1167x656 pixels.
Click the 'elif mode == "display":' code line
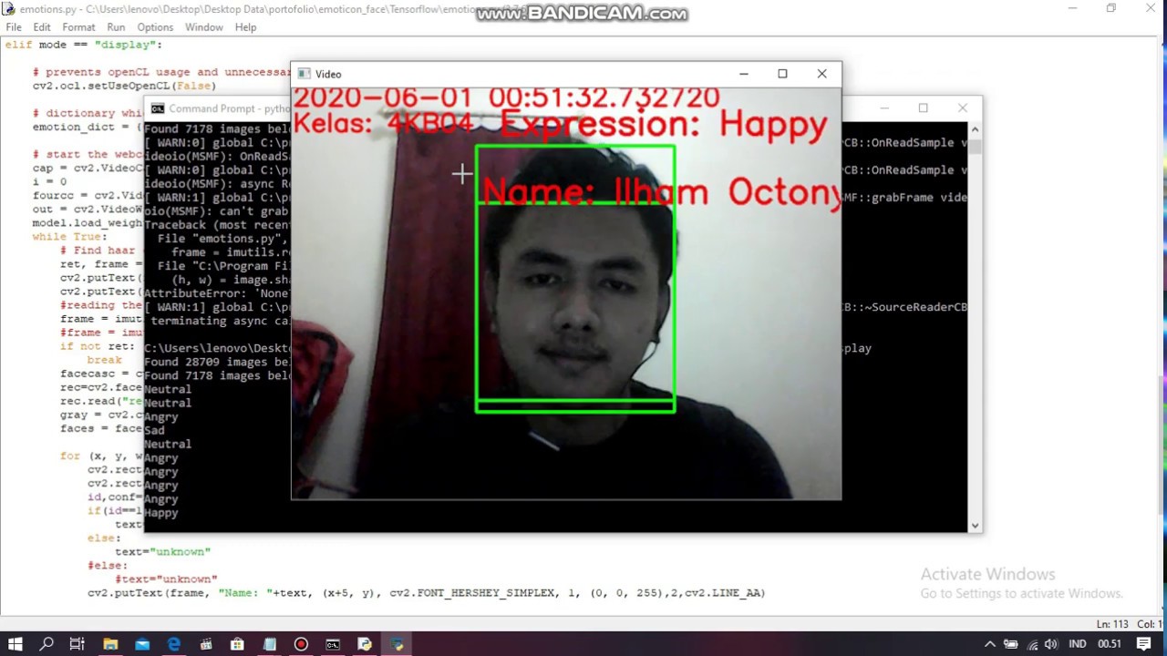tap(83, 45)
